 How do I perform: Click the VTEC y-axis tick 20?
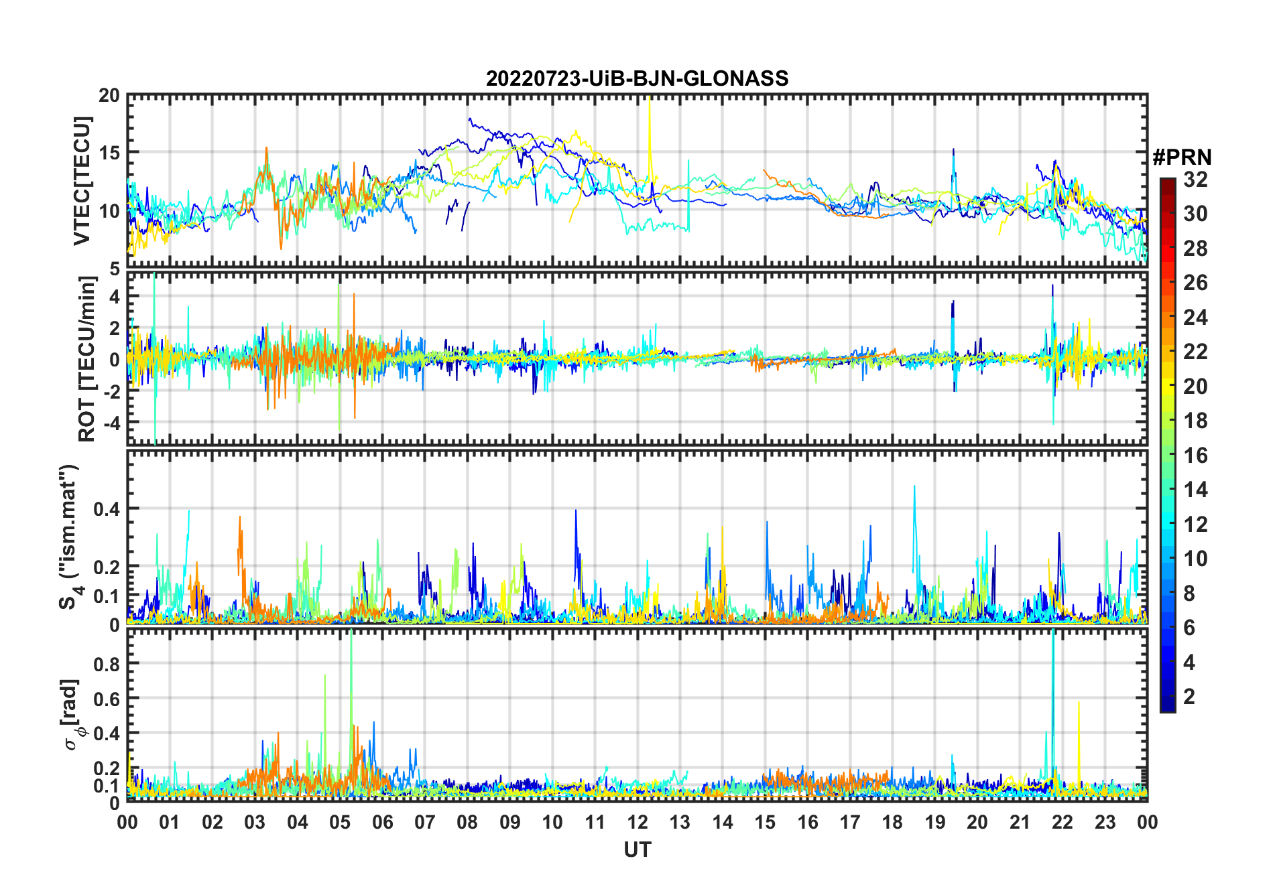[109, 96]
